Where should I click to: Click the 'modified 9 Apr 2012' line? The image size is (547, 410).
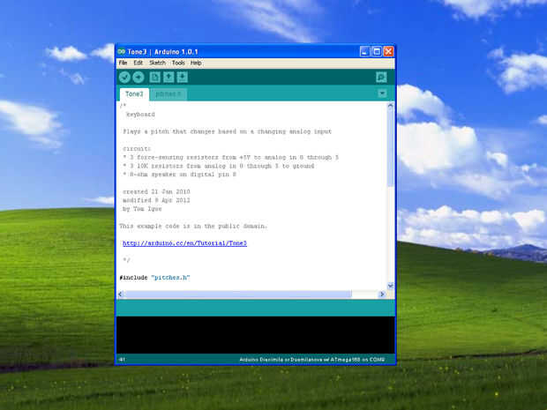pyautogui.click(x=156, y=200)
